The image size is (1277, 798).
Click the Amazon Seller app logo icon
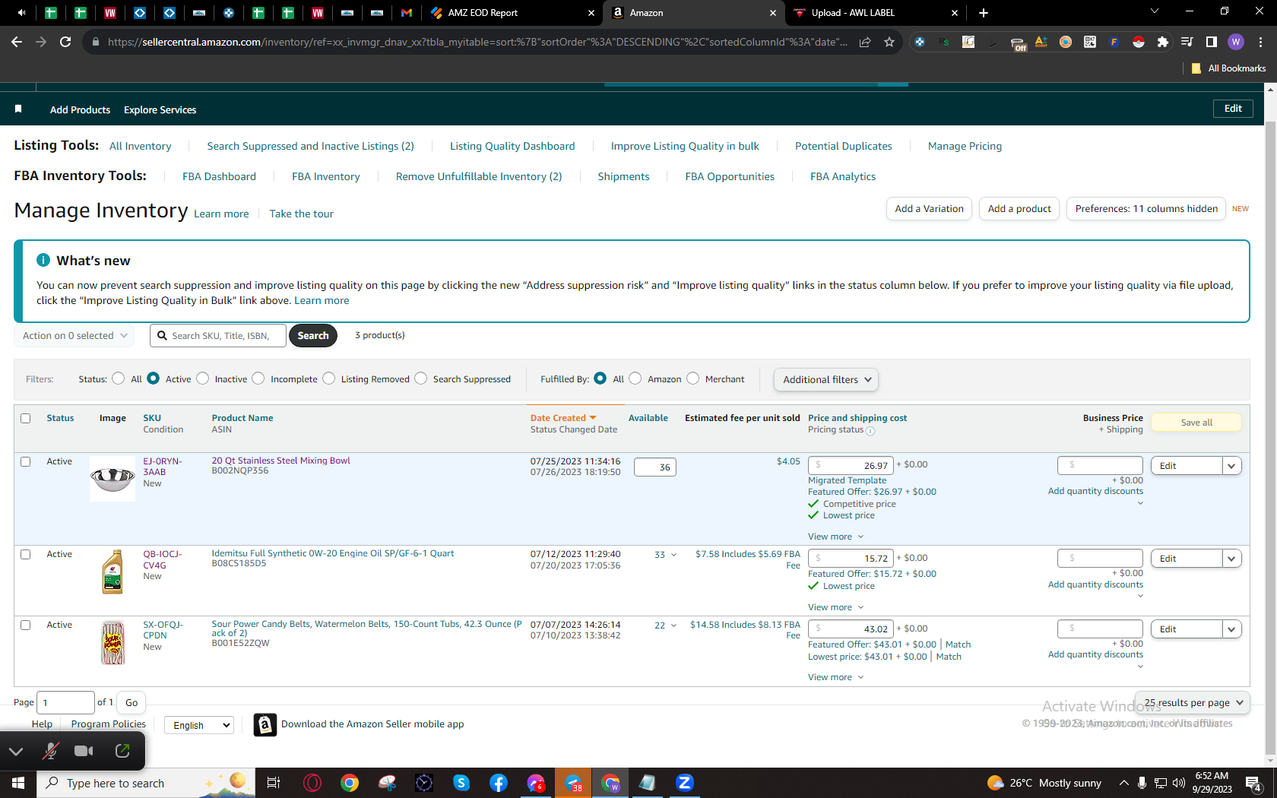[265, 725]
